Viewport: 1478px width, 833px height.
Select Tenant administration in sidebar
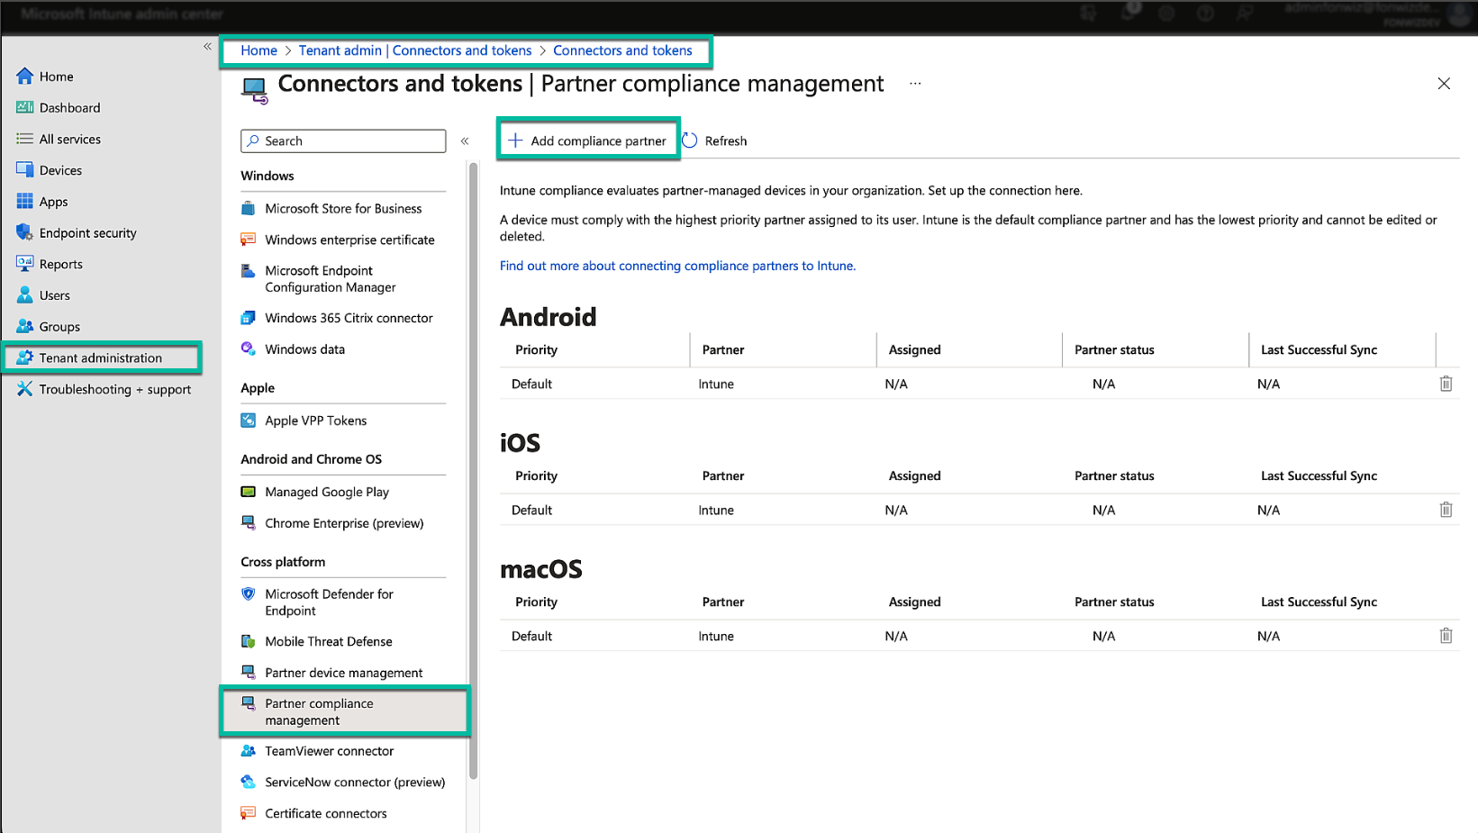[x=100, y=358]
